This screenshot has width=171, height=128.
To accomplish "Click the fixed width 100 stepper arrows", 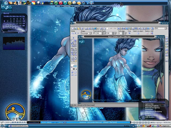I will (x=103, y=33).
